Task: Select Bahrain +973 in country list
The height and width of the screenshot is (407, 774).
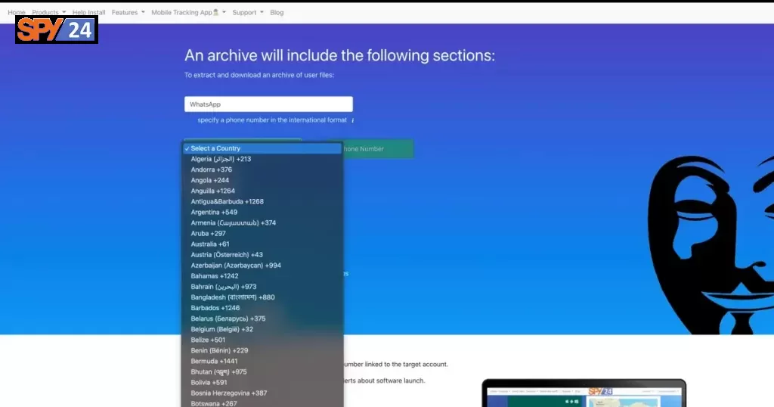Action: 262,287
